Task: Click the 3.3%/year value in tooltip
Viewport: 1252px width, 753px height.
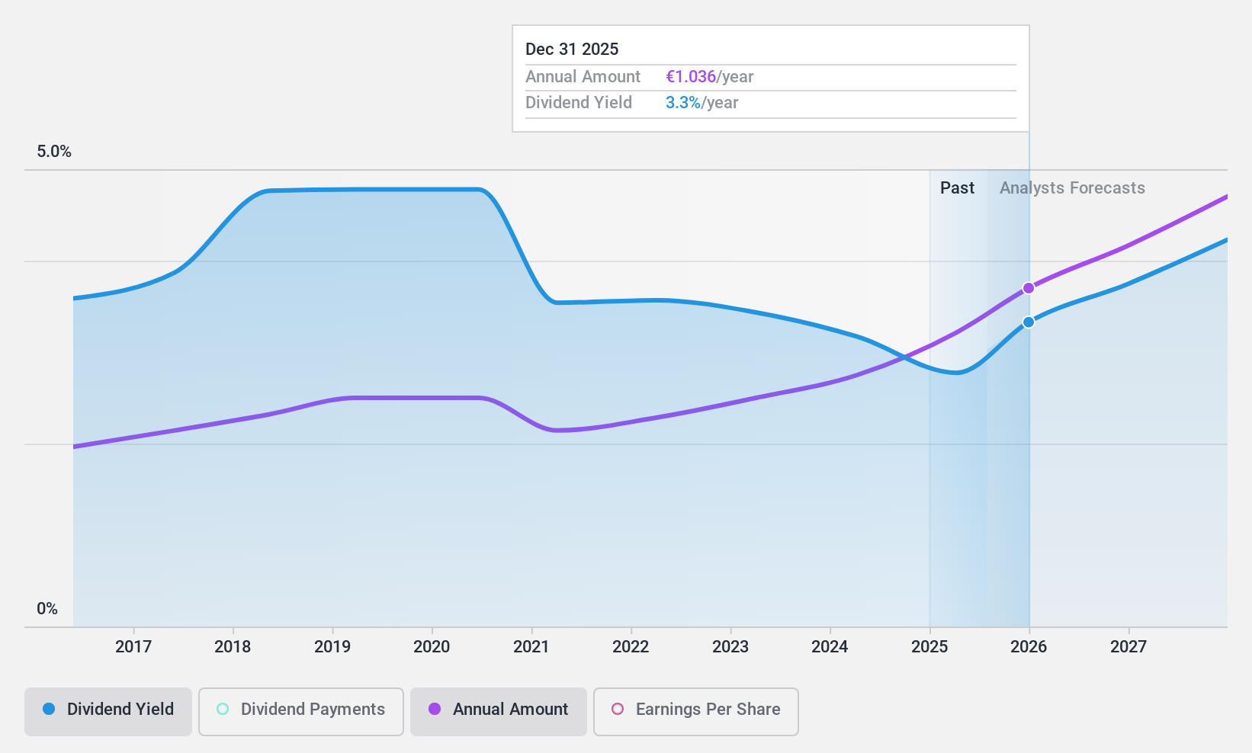Action: tap(701, 103)
